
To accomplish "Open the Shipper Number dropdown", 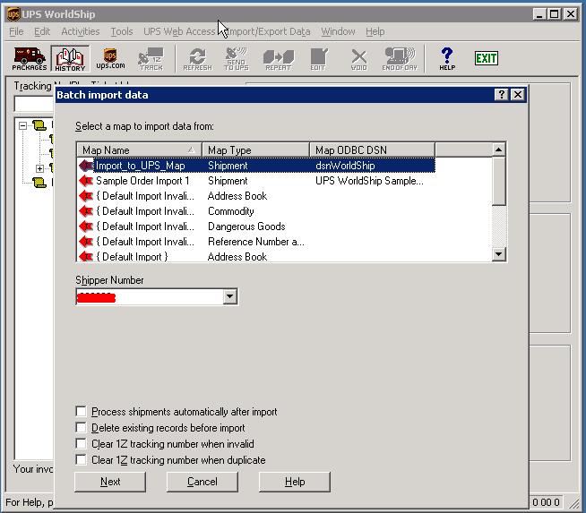I will (230, 297).
